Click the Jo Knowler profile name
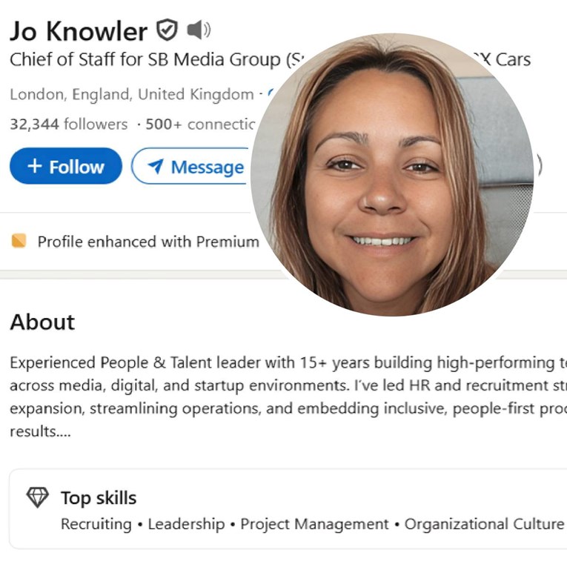The image size is (567, 567). tap(79, 31)
